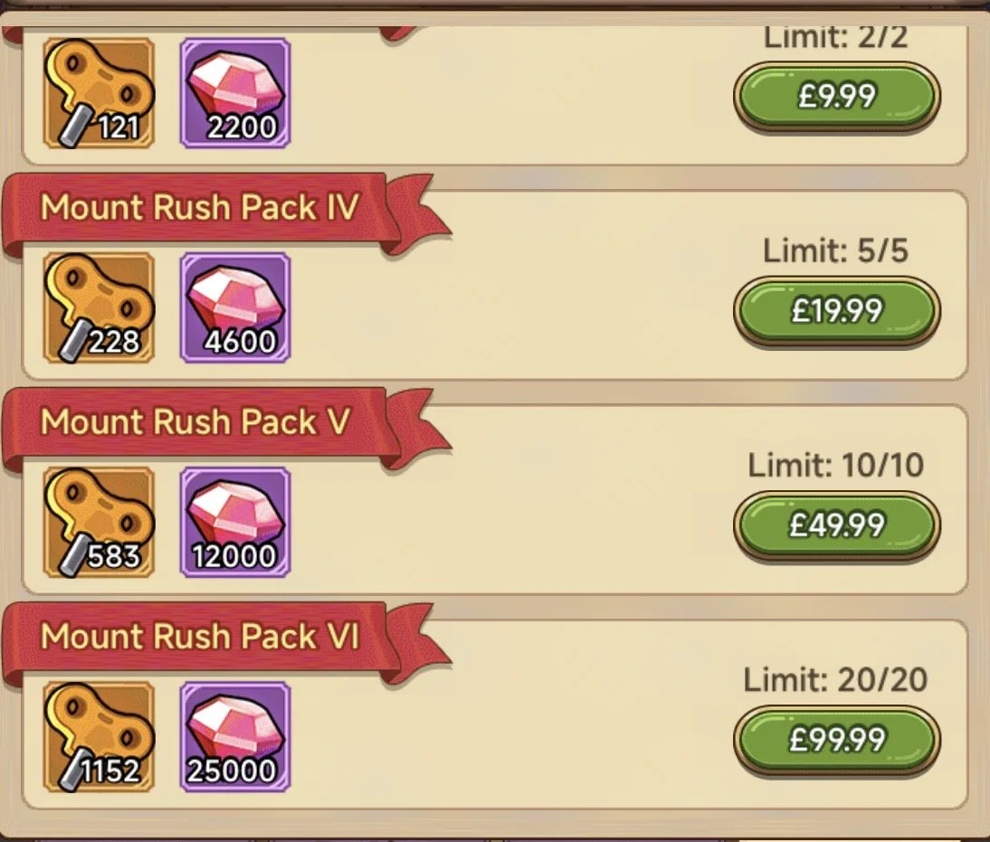Screen dimensions: 990x842
Task: Tap the Limit: 20/20 label
Action: 835,680
